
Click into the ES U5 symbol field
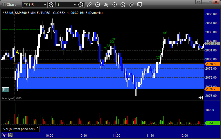[x=33, y=5]
